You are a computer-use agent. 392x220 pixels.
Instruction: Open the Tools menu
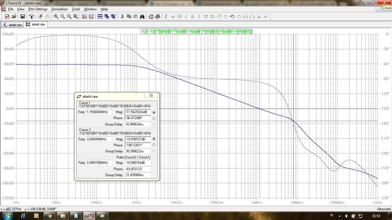(x=76, y=9)
